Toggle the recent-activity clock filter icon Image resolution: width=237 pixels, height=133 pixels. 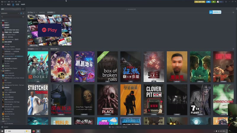[21, 13]
